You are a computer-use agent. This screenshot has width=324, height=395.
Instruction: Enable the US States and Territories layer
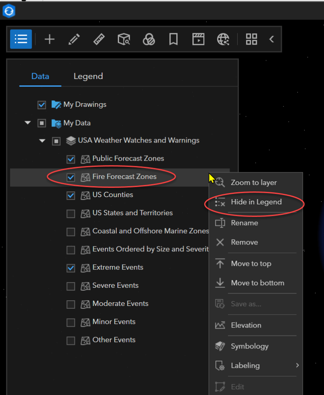(70, 213)
